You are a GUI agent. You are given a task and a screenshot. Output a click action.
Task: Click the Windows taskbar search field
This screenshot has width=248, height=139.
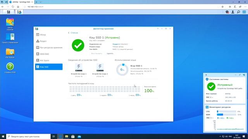(28, 136)
